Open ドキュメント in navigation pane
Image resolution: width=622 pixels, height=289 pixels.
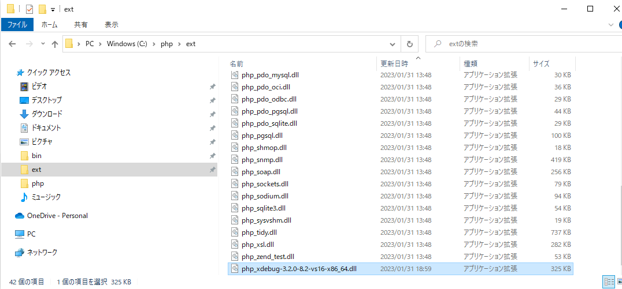(46, 128)
